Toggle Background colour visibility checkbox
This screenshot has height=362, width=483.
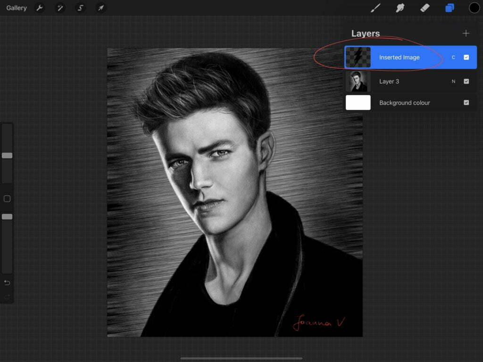(x=466, y=103)
